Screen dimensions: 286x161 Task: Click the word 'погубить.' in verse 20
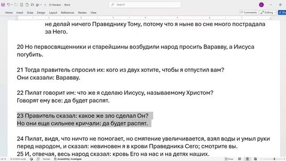[x=30, y=55]
